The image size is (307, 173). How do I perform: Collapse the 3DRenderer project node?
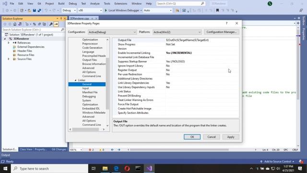click(5, 39)
